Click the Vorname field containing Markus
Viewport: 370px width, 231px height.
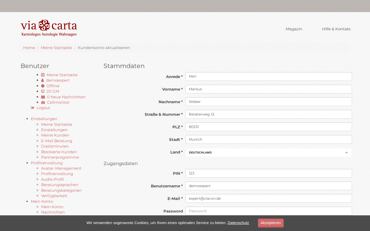269,89
